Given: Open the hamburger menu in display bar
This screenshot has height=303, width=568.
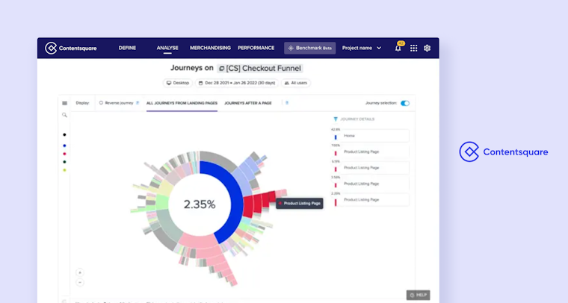Looking at the screenshot, I should click(64, 103).
